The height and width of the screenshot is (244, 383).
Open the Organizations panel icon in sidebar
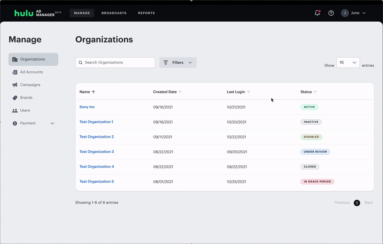[x=14, y=59]
